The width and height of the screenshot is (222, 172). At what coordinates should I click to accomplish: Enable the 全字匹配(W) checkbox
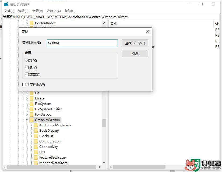(24, 85)
